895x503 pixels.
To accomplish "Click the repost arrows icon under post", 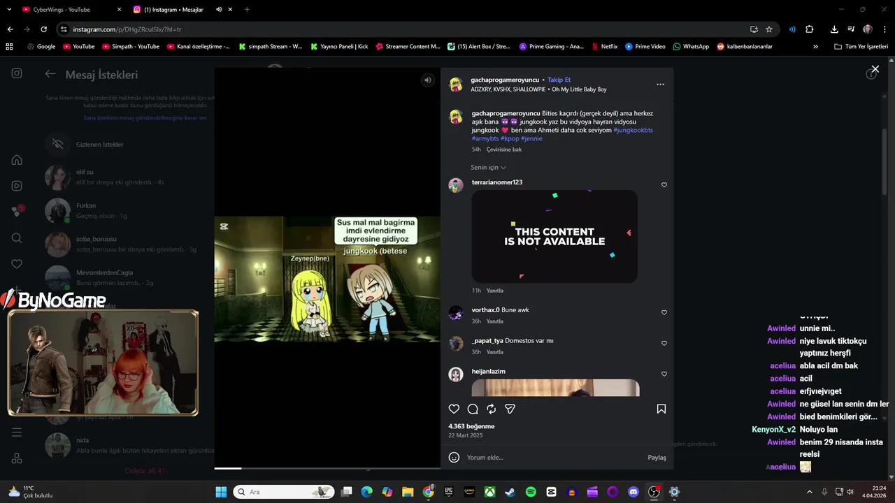I will point(492,409).
